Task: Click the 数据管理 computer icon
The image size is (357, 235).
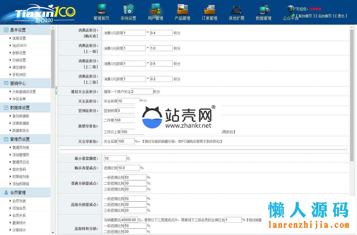Action: (x=264, y=9)
